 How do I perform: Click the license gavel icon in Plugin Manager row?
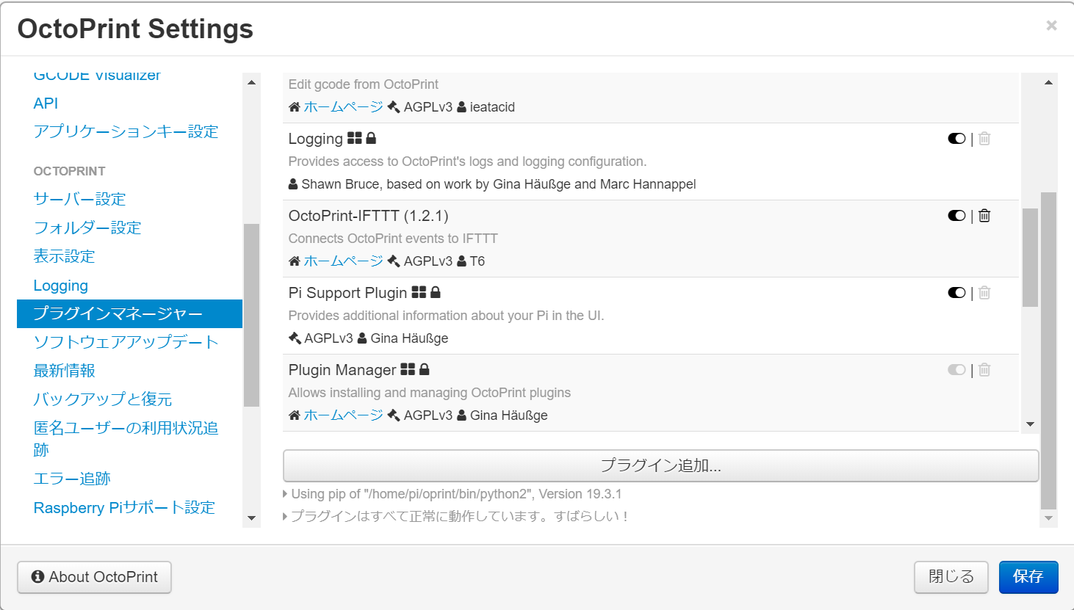[394, 415]
